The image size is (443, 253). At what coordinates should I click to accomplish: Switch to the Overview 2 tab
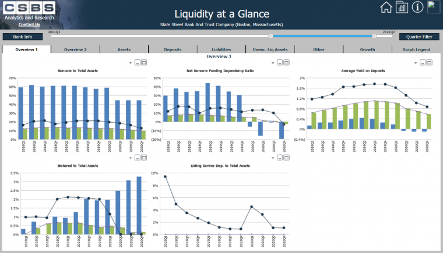(x=75, y=49)
